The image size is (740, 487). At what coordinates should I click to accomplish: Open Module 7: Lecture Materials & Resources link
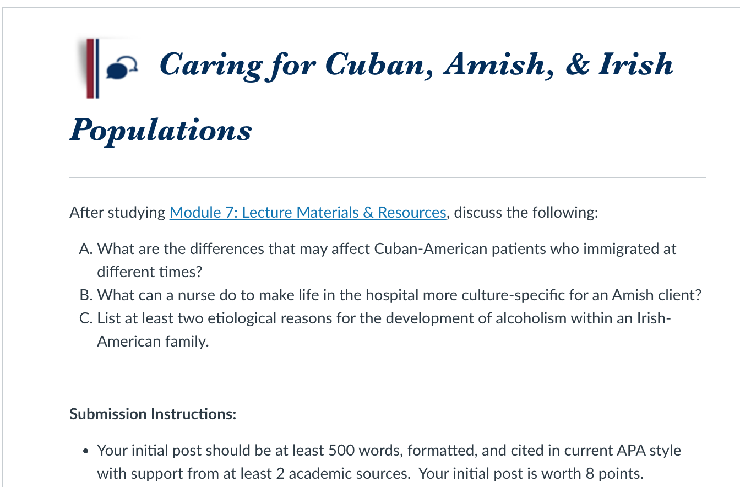(308, 212)
